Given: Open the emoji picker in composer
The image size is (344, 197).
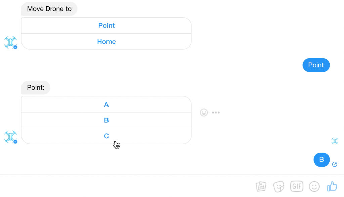Looking at the screenshot, I should tap(314, 186).
